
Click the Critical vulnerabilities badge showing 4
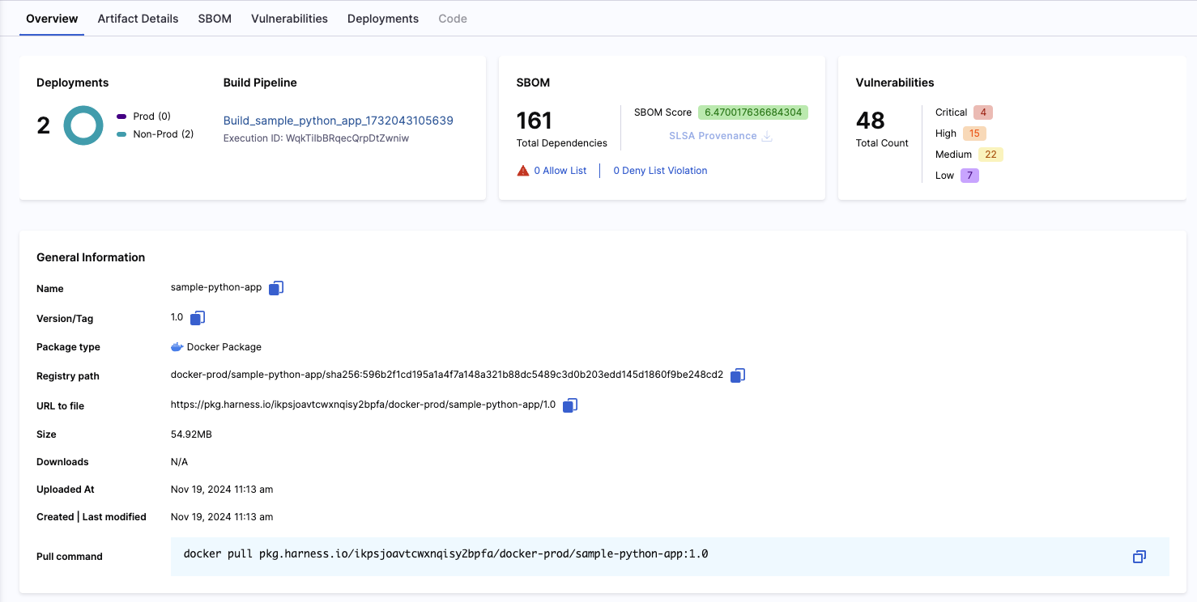pyautogui.click(x=983, y=112)
